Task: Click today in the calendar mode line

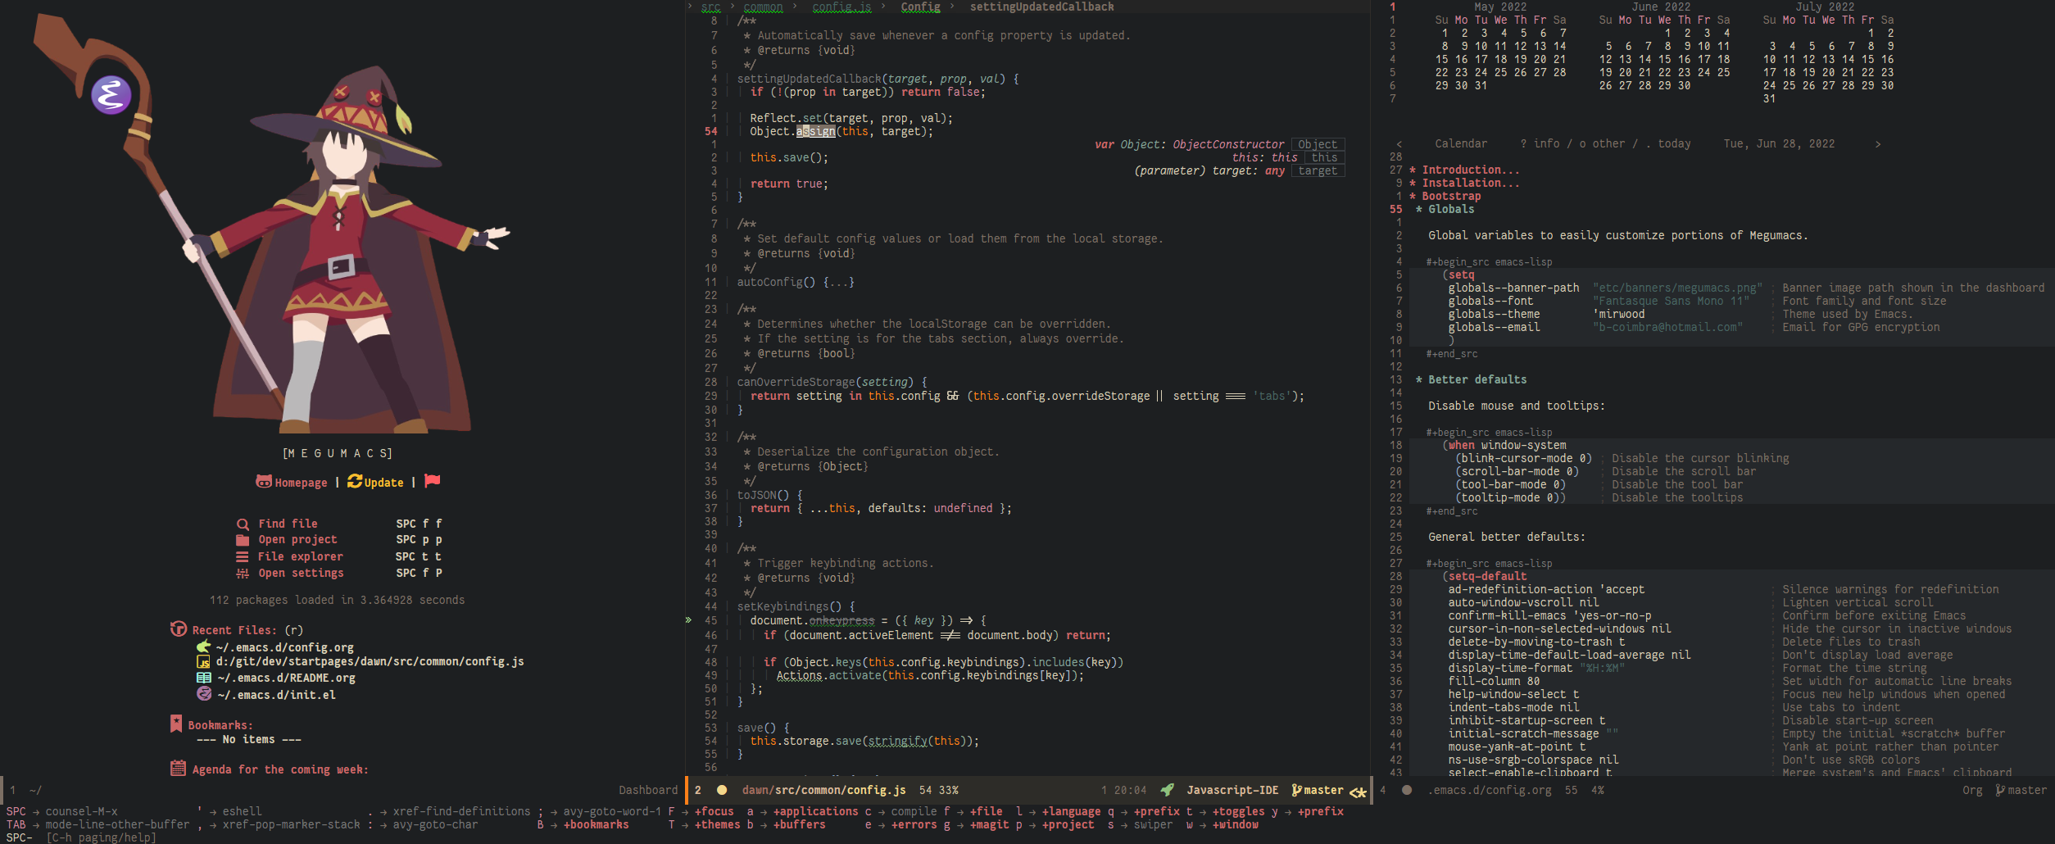Action: 1674,144
